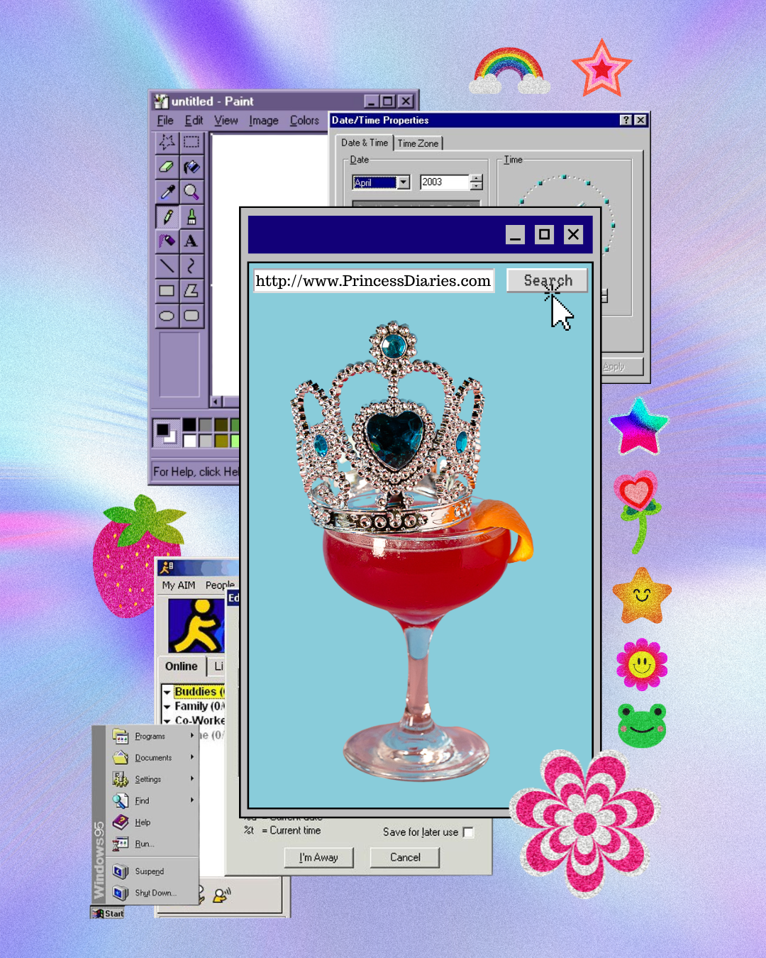Activate the Magnifier tool in Paint
Viewport: 766px width, 958px height.
tap(191, 192)
